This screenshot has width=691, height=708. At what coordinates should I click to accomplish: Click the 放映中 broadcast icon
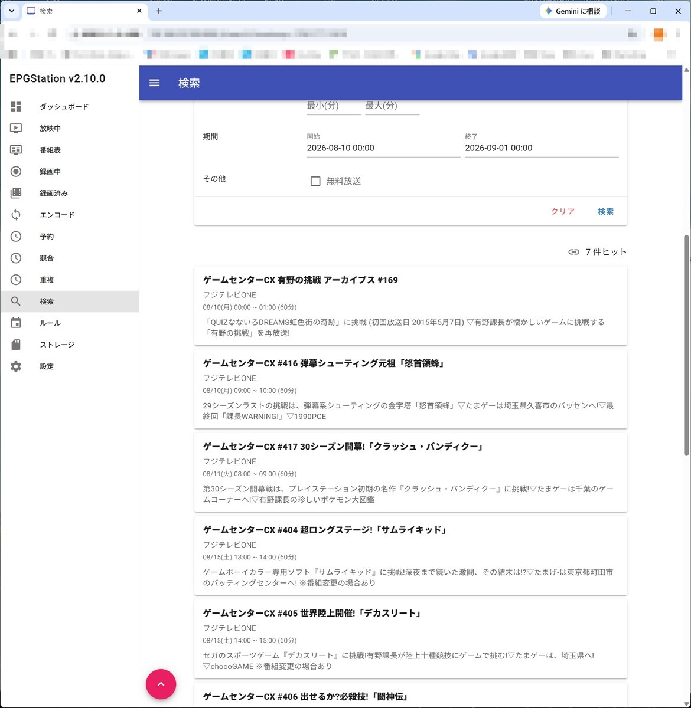pyautogui.click(x=16, y=128)
